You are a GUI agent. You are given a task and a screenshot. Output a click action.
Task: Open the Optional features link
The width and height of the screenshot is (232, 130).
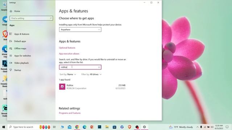pos(67,48)
